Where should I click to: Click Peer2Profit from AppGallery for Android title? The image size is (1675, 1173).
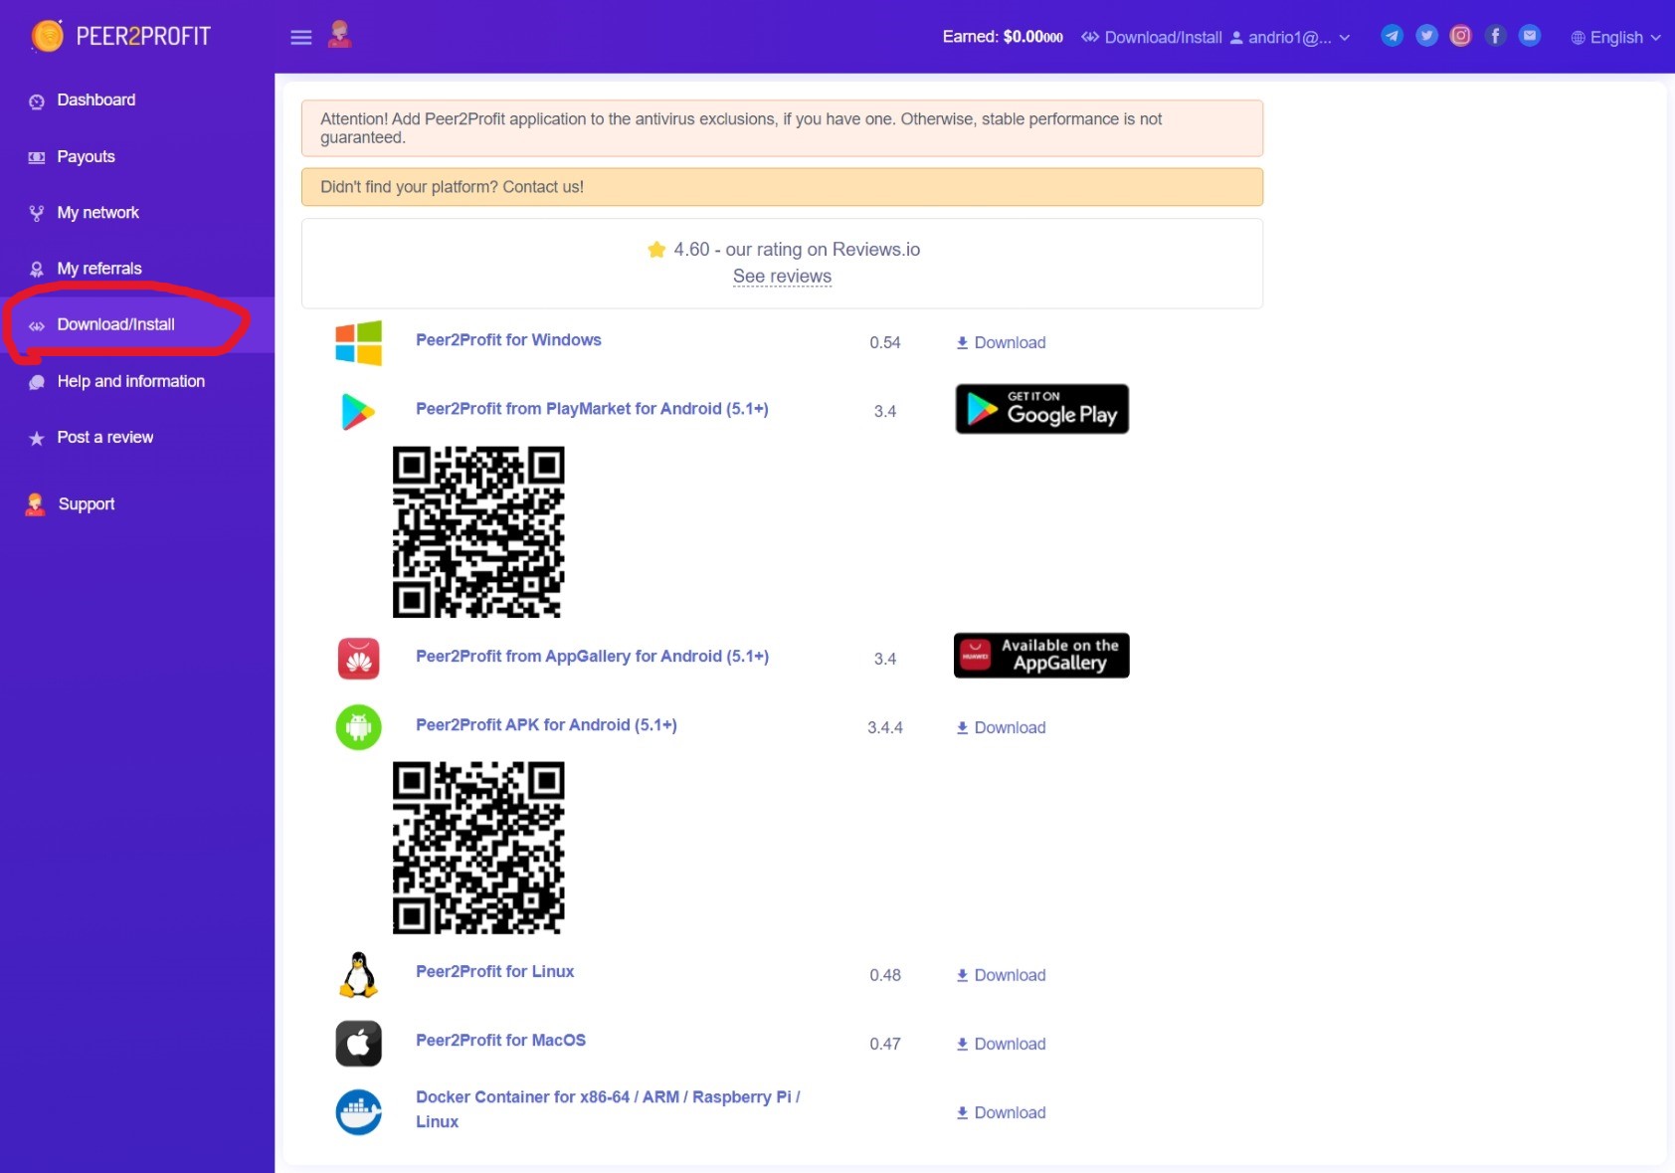point(592,657)
